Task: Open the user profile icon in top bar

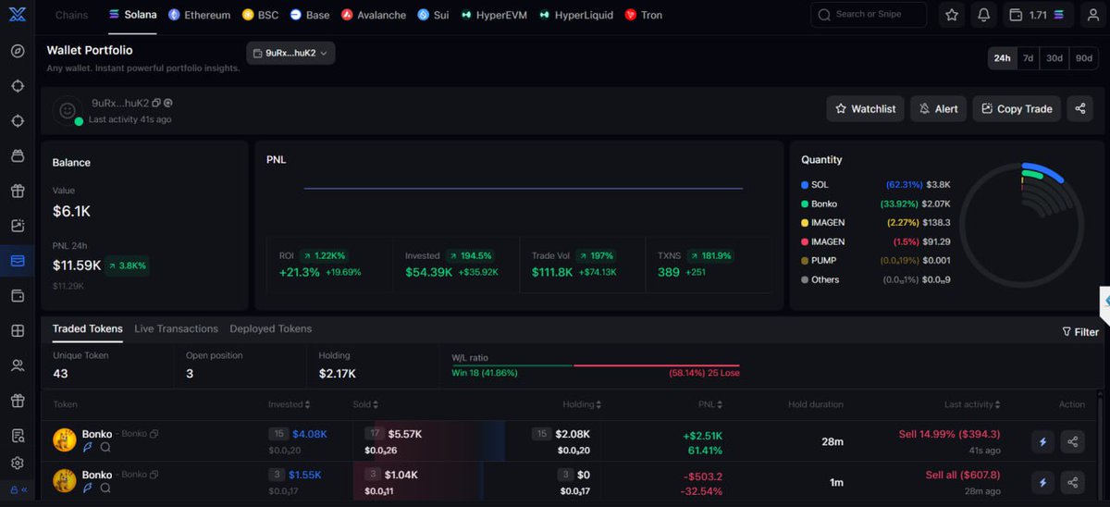Action: click(1092, 15)
